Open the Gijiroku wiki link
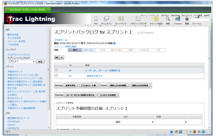The height and width of the screenshot is (139, 216). [x=11, y=125]
